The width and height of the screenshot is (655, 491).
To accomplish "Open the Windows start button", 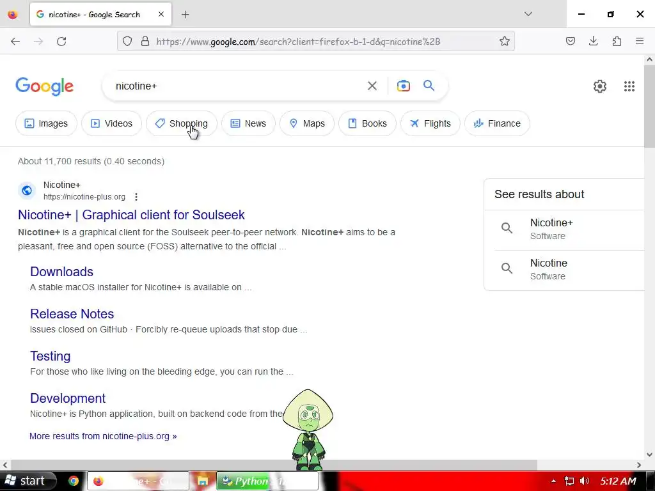I will 28,481.
